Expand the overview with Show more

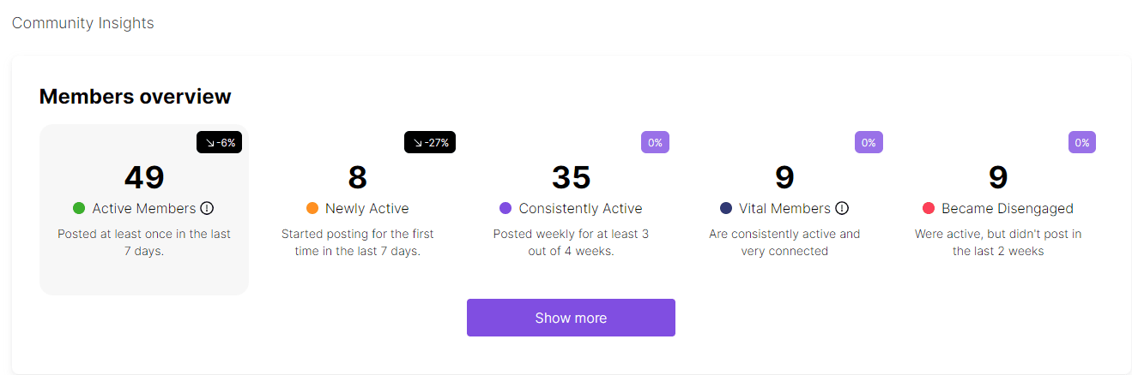[x=571, y=318]
